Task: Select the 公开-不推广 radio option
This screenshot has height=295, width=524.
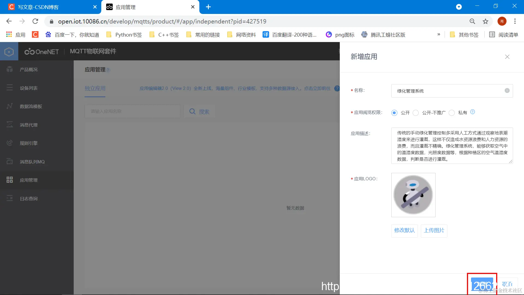Action: 416,113
